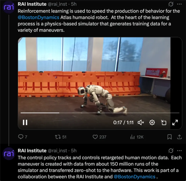Pause the Atlas robot video
Screen dimensions: 186x181
pos(25,122)
